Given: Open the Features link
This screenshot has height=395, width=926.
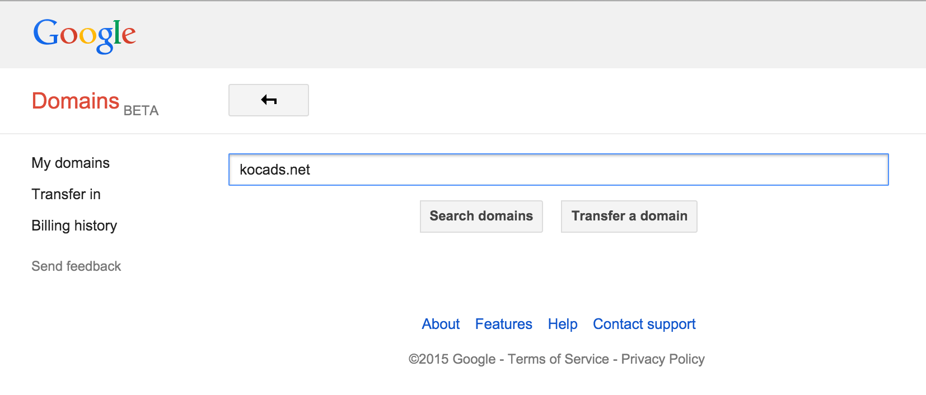Looking at the screenshot, I should [x=504, y=324].
